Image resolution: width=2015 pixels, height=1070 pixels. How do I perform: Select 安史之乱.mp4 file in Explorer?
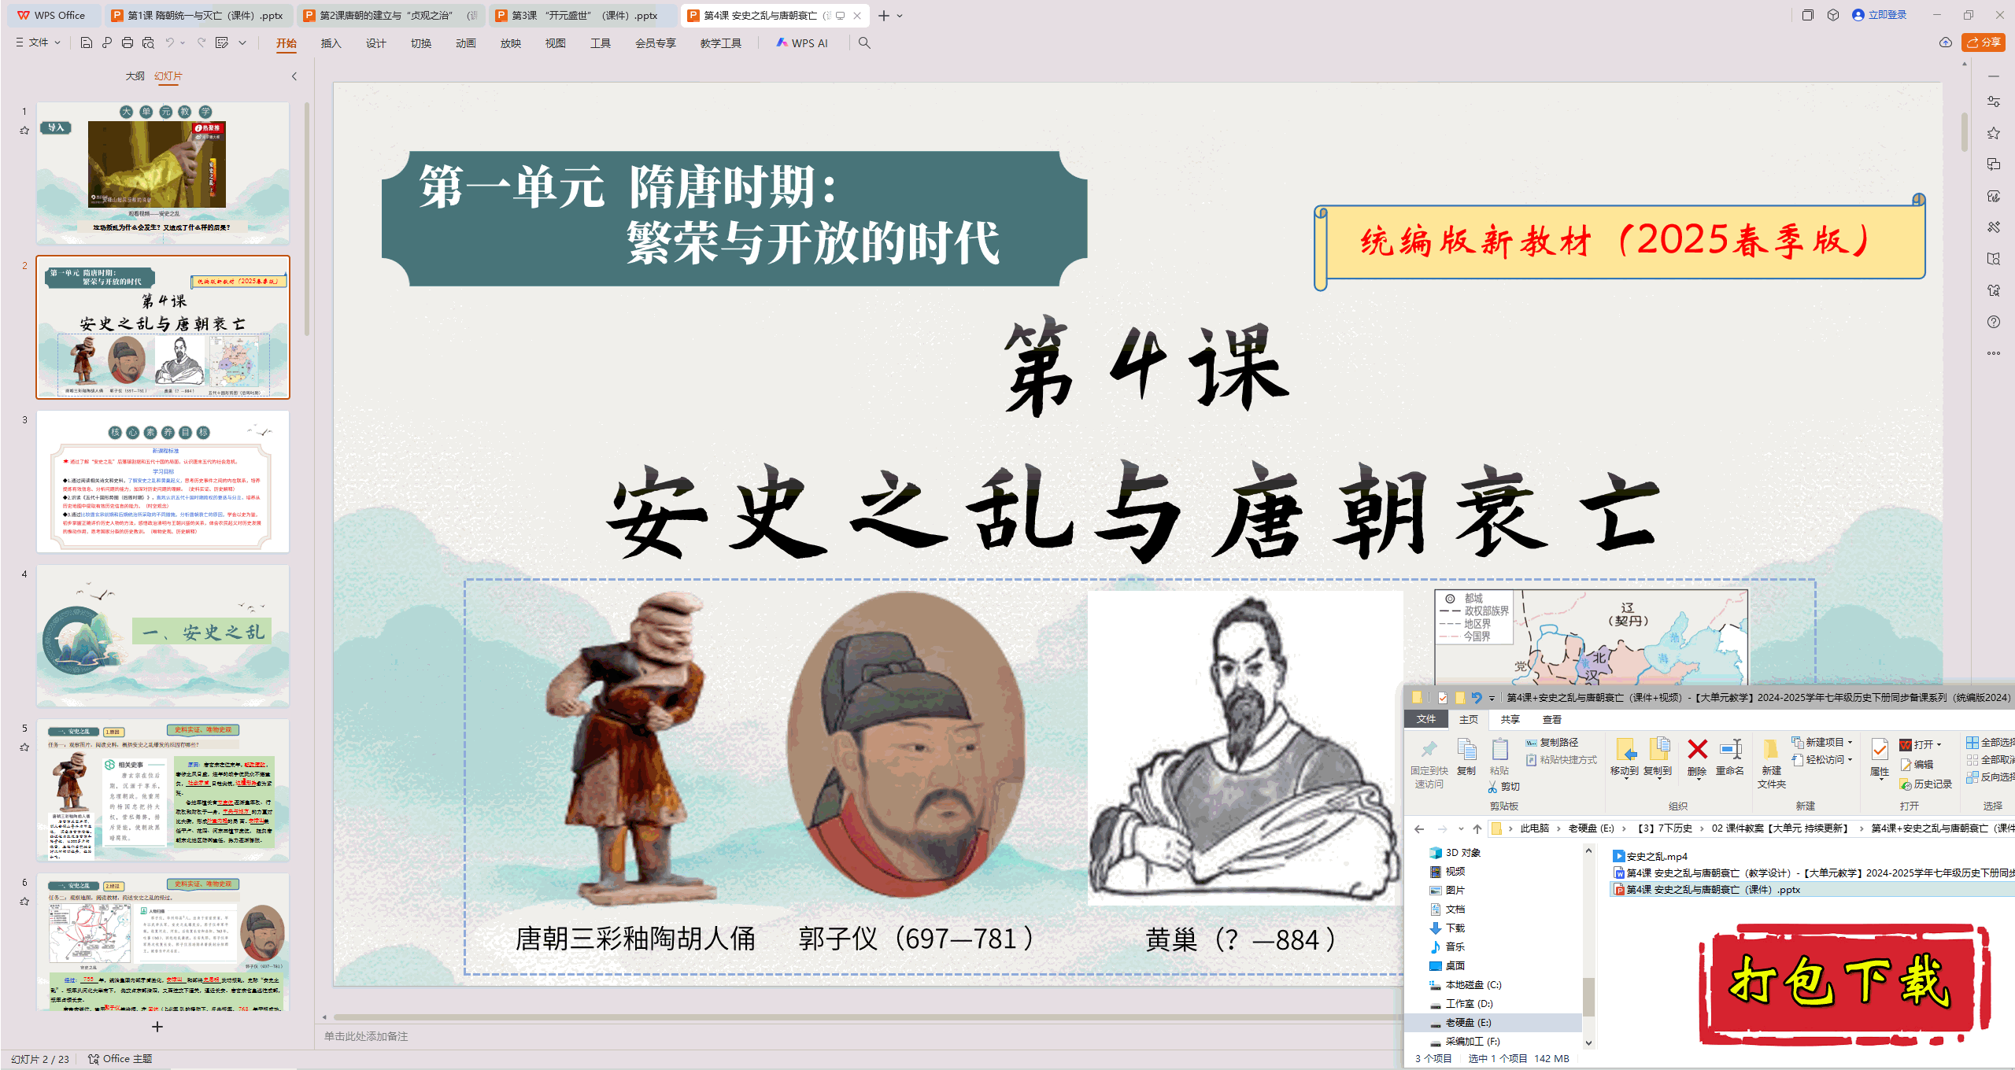pyautogui.click(x=1650, y=856)
